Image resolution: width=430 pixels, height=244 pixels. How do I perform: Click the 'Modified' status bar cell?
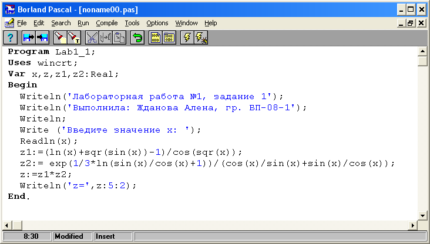click(72, 236)
